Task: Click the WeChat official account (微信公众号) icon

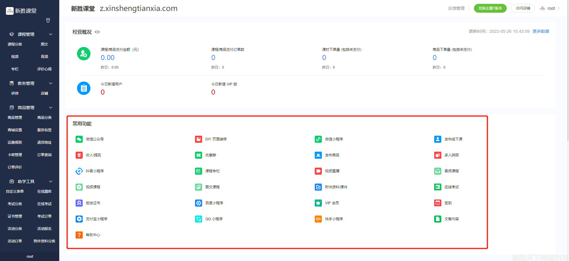Action: (x=79, y=139)
